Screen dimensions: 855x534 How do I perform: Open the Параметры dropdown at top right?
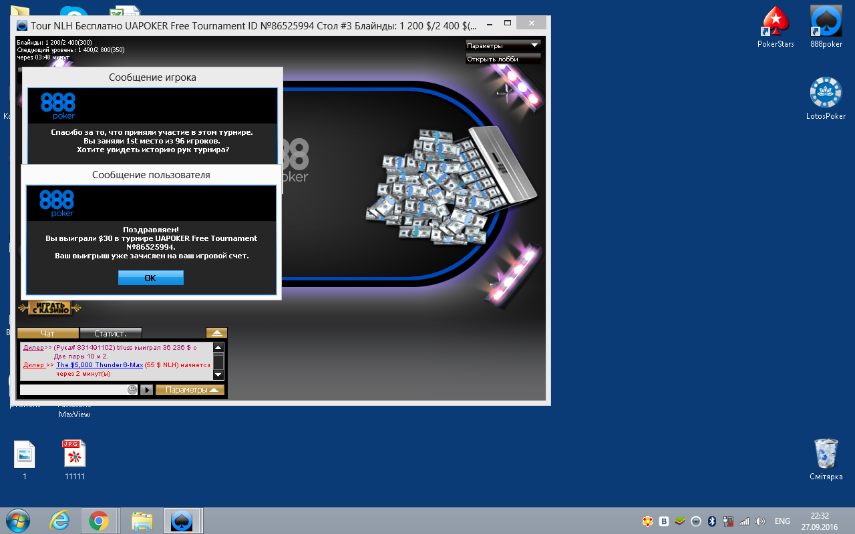503,45
